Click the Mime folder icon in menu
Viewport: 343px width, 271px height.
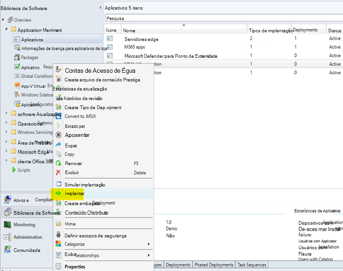point(59,224)
